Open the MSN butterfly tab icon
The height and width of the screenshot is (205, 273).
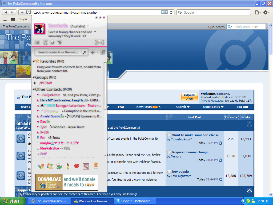41,166
